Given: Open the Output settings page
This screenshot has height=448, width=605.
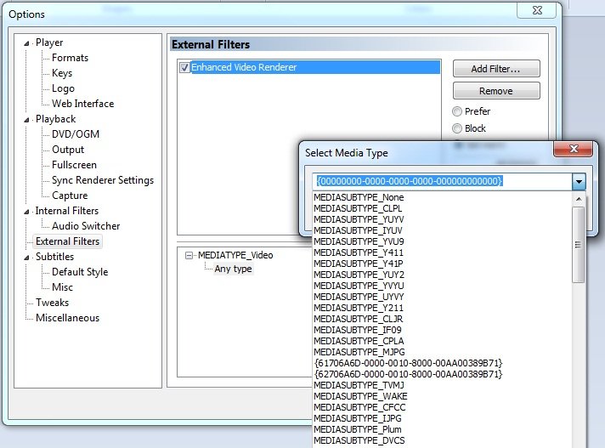Looking at the screenshot, I should tap(68, 150).
